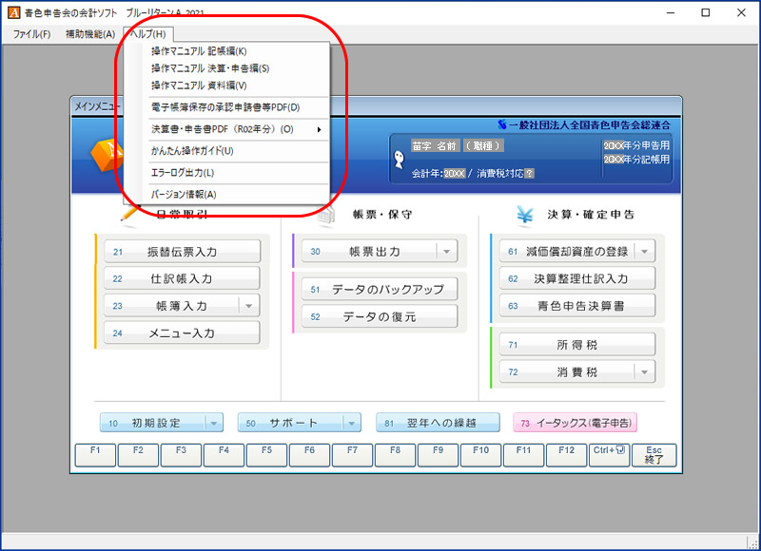Click the 振替伝票入力 button

coord(182,252)
